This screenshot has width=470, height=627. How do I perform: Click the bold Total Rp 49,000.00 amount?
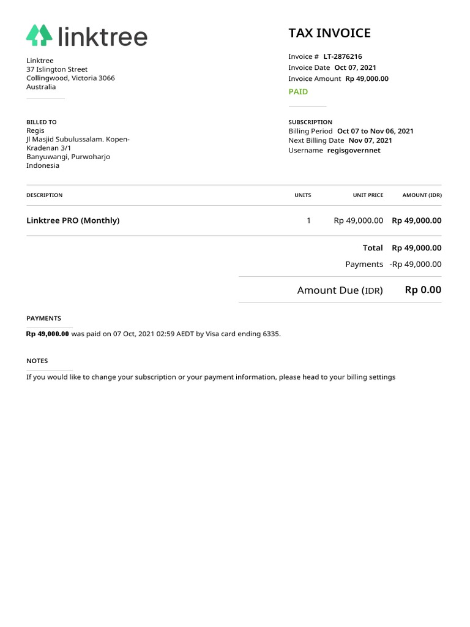point(416,248)
